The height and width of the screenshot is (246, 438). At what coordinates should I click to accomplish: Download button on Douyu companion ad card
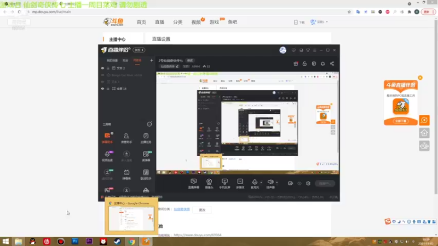[x=401, y=121]
